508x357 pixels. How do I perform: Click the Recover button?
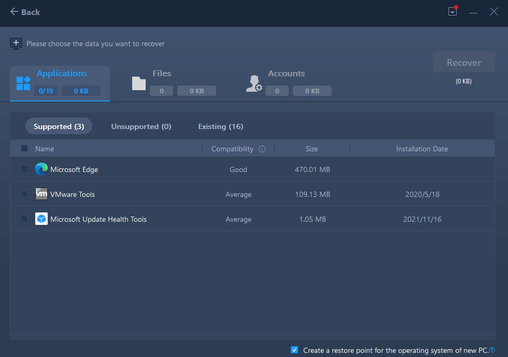(463, 62)
